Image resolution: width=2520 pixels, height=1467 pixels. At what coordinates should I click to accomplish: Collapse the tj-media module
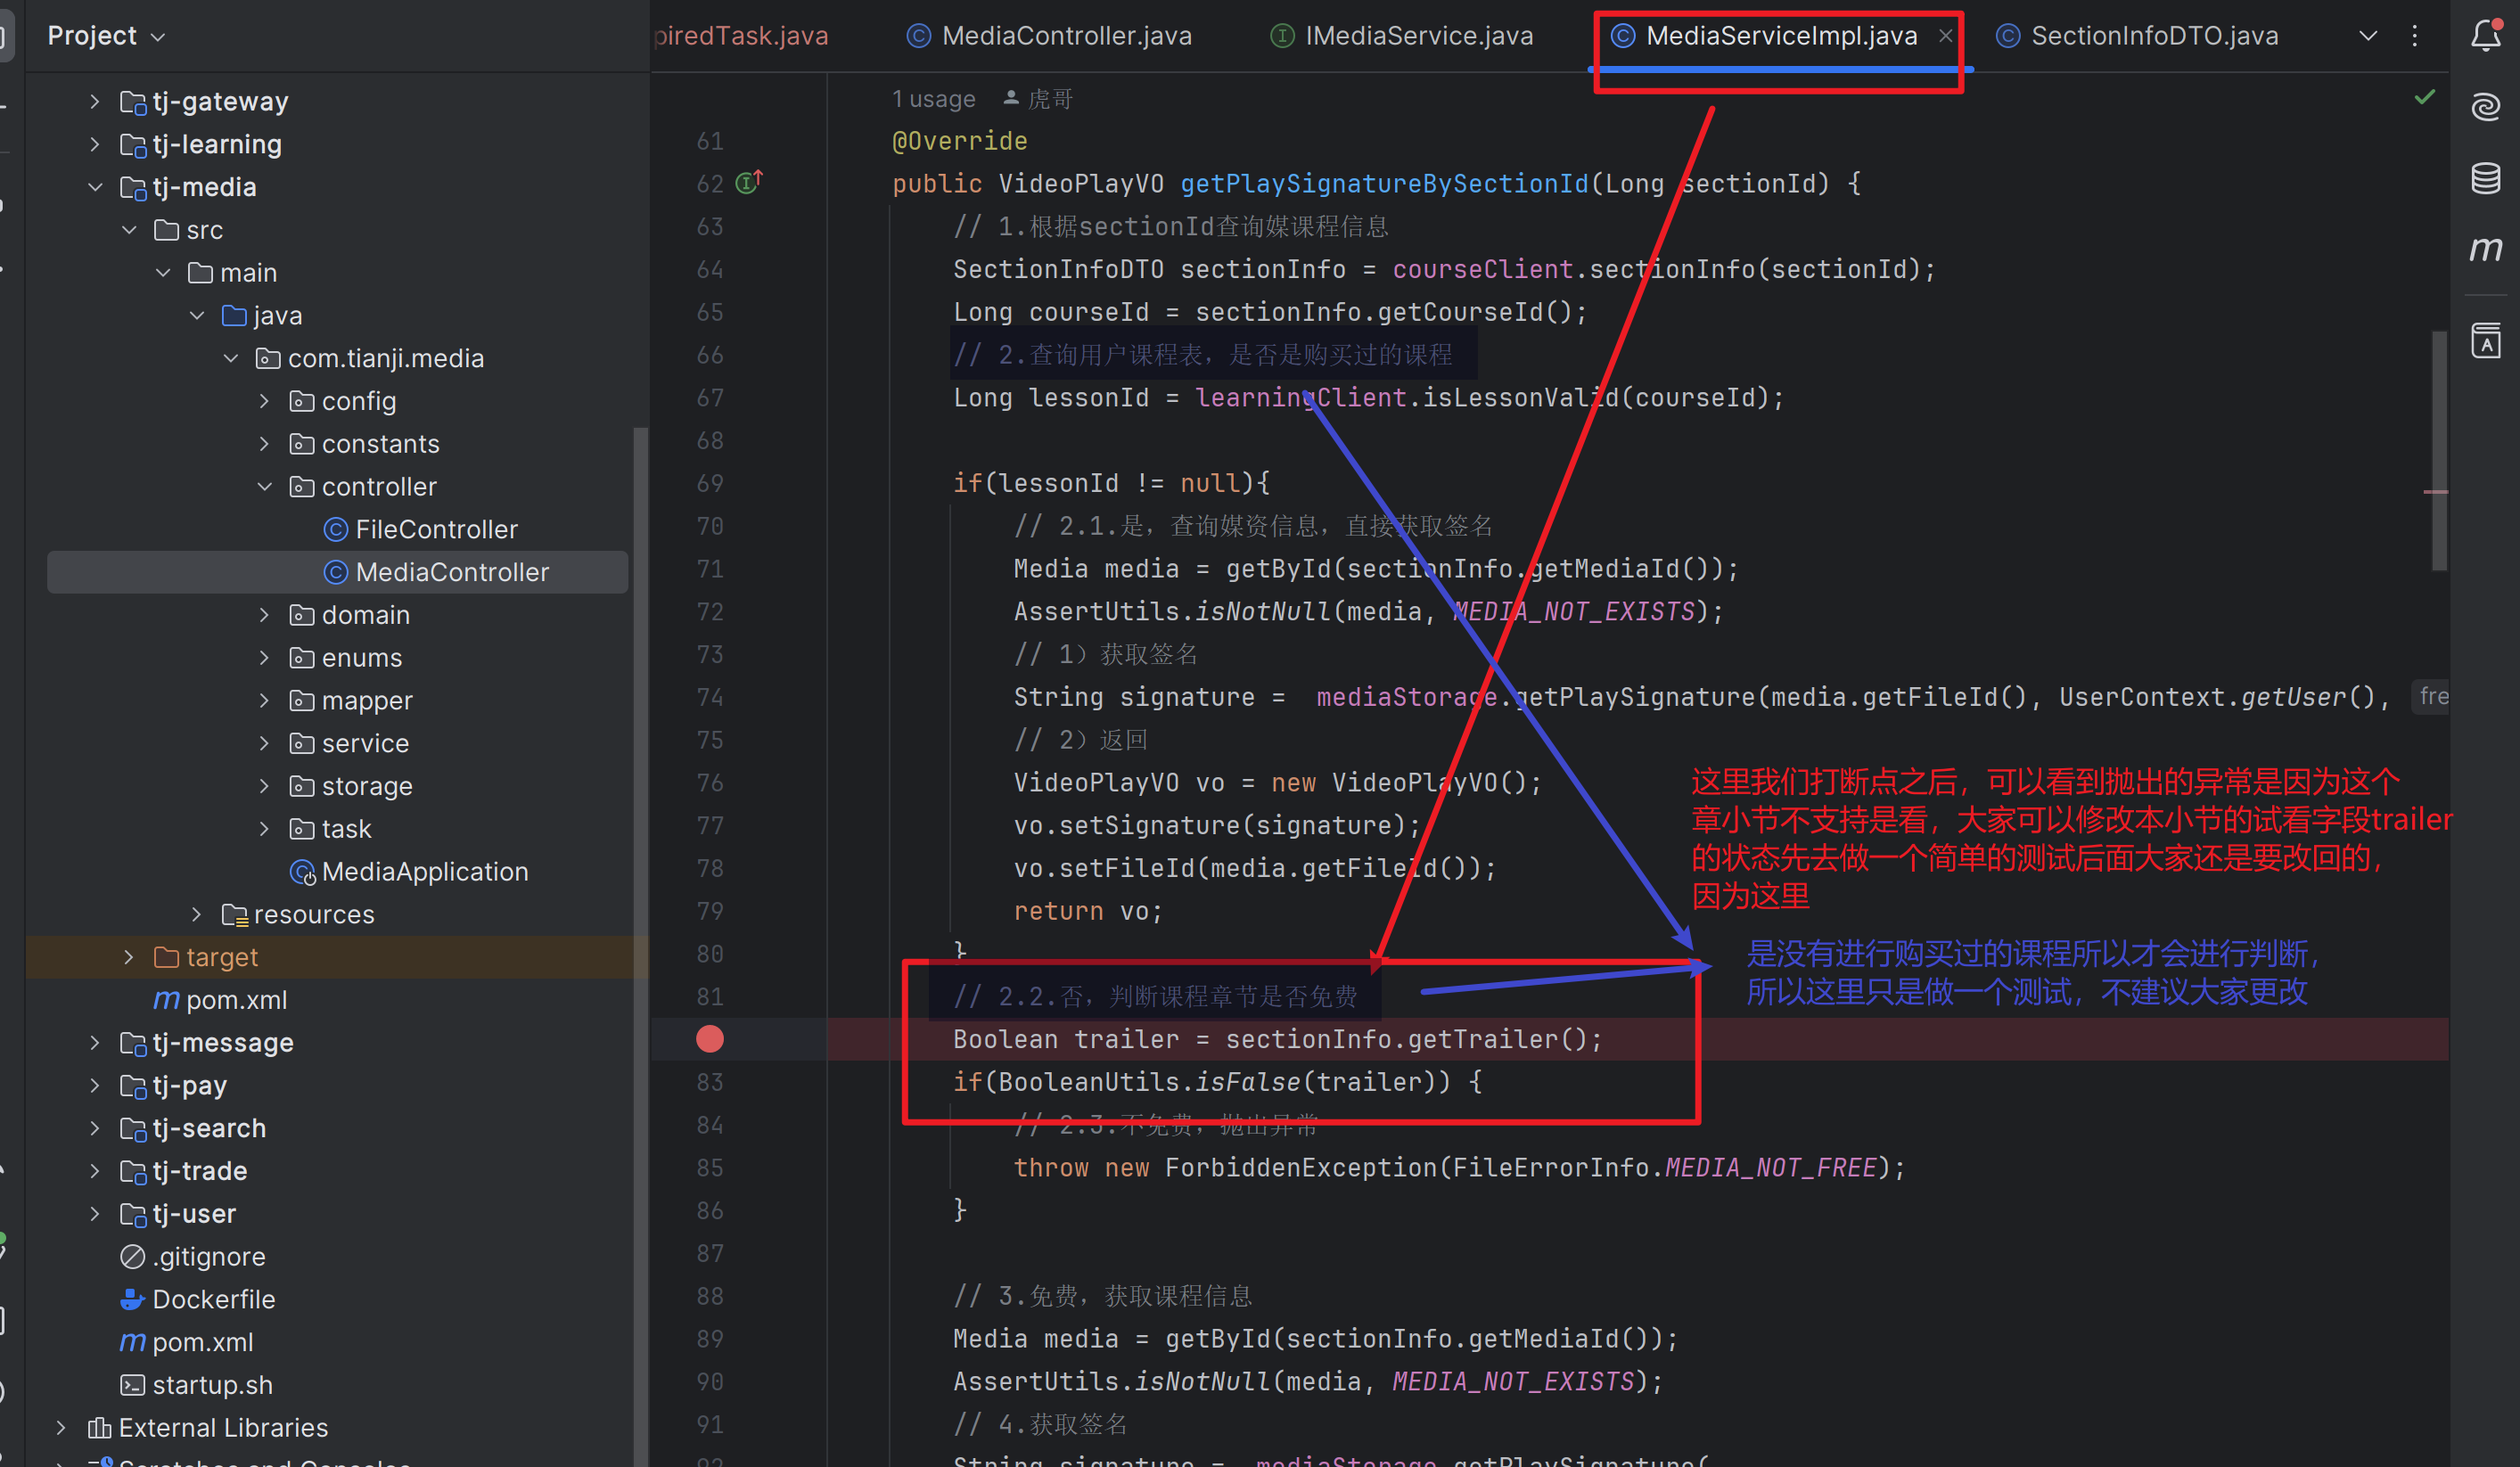pyautogui.click(x=95, y=187)
